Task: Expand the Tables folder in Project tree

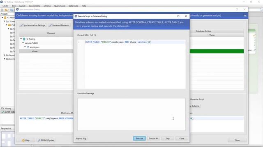Action: pos(9,29)
